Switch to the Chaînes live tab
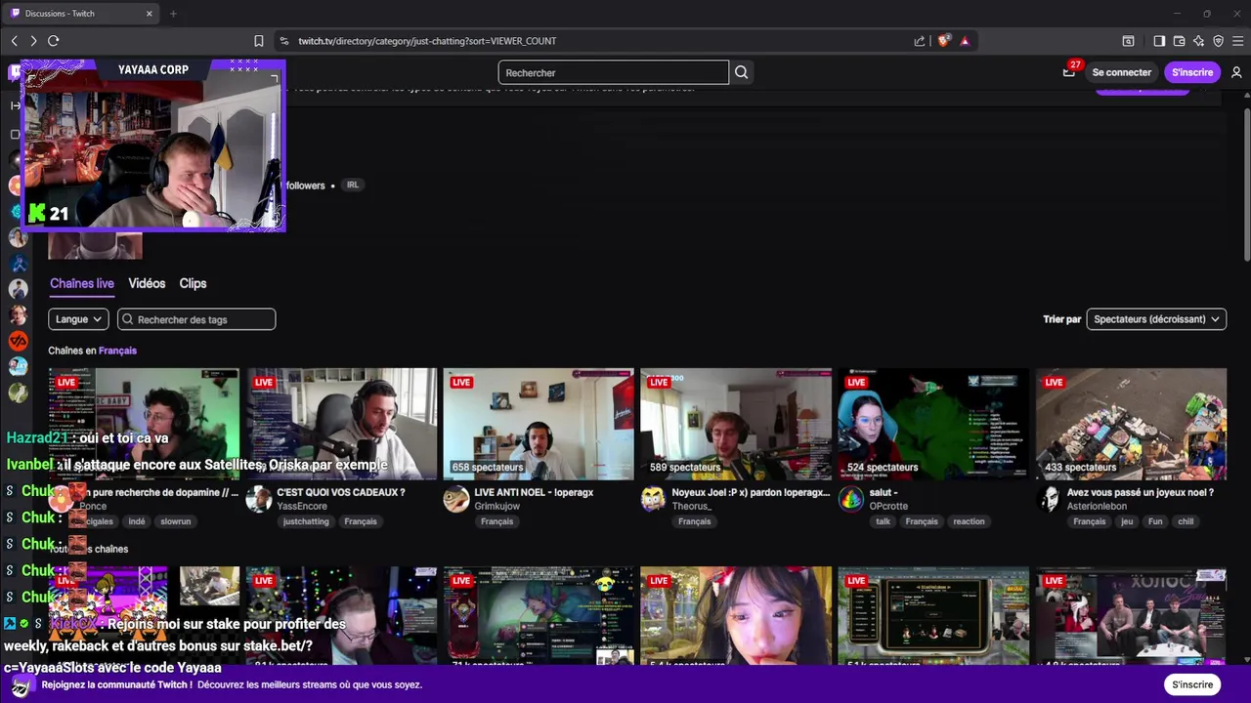 click(x=82, y=283)
